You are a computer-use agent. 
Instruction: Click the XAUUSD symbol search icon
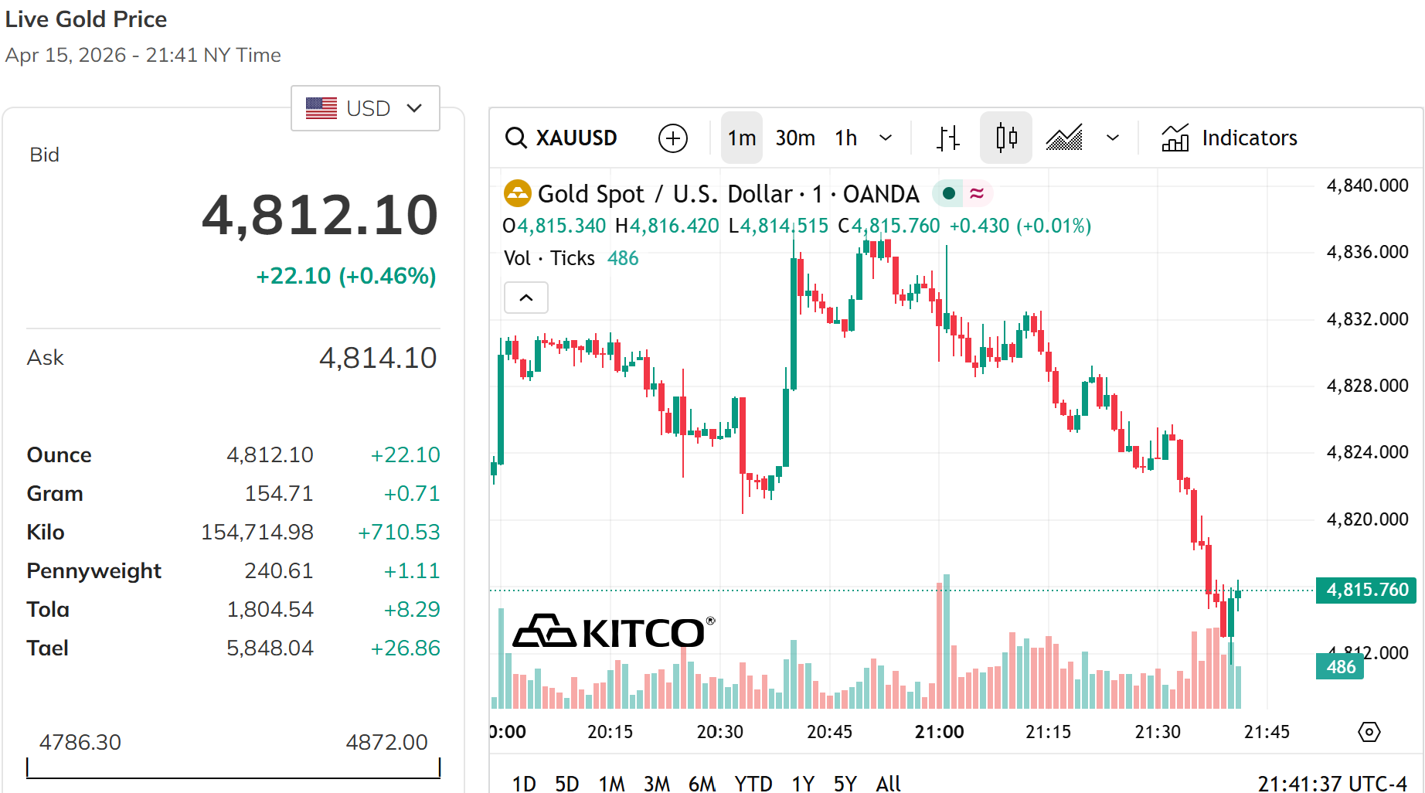[516, 138]
